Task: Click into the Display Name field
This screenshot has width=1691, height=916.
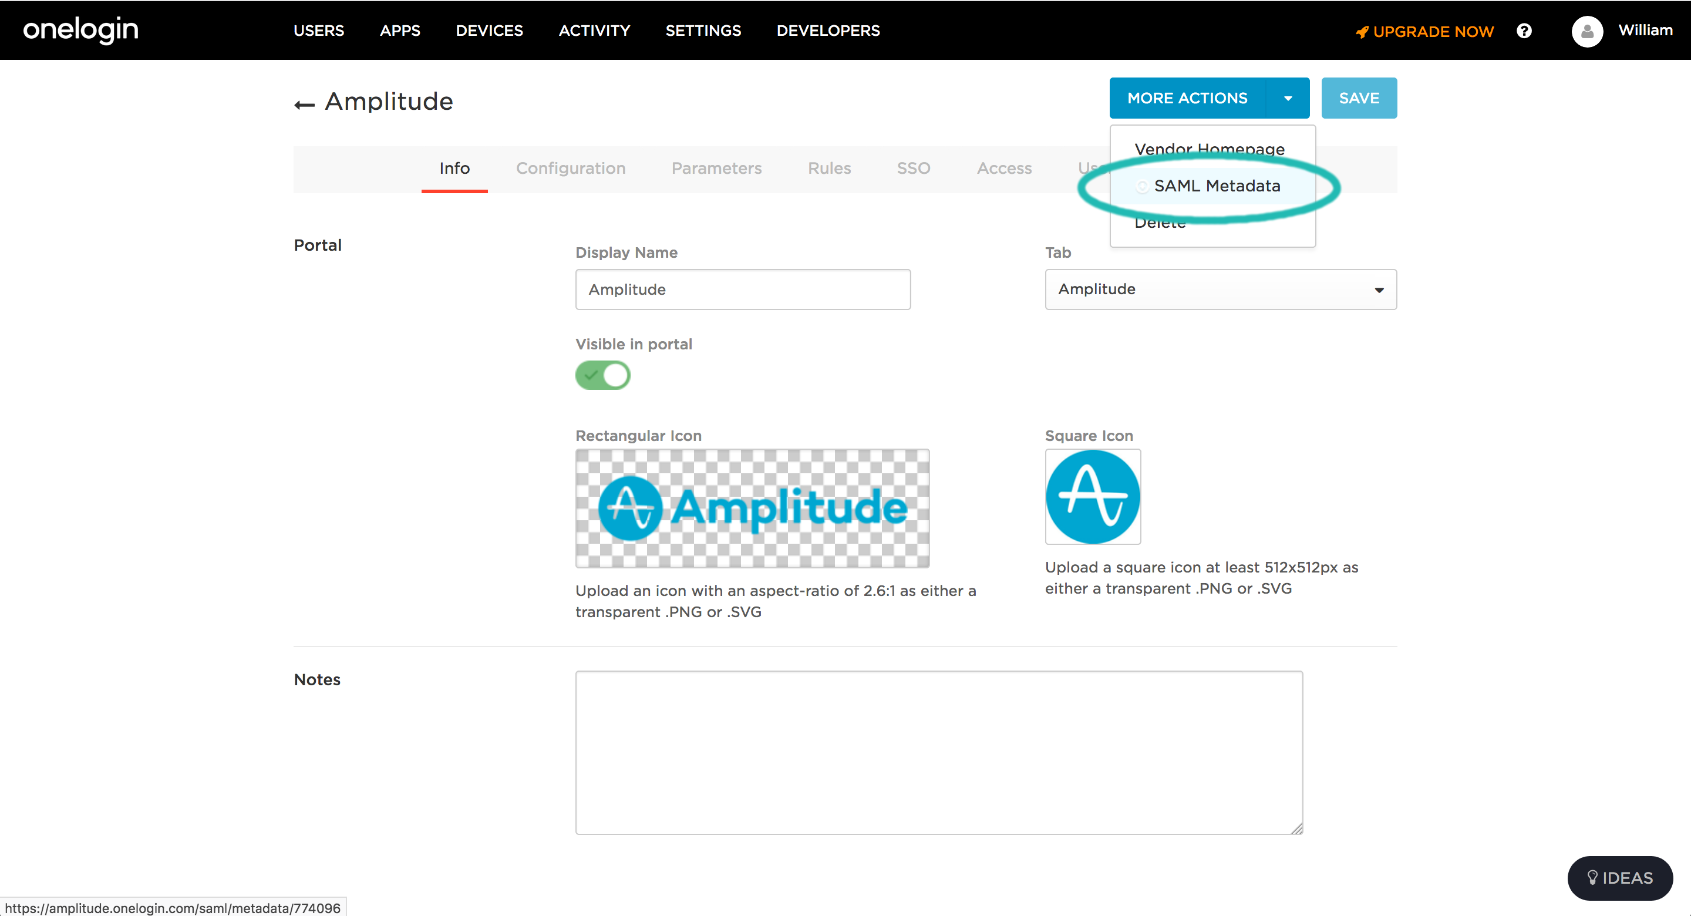Action: click(x=742, y=289)
